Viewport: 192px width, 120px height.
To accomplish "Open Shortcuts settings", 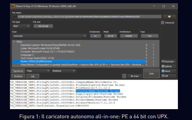I will pos(169,62).
